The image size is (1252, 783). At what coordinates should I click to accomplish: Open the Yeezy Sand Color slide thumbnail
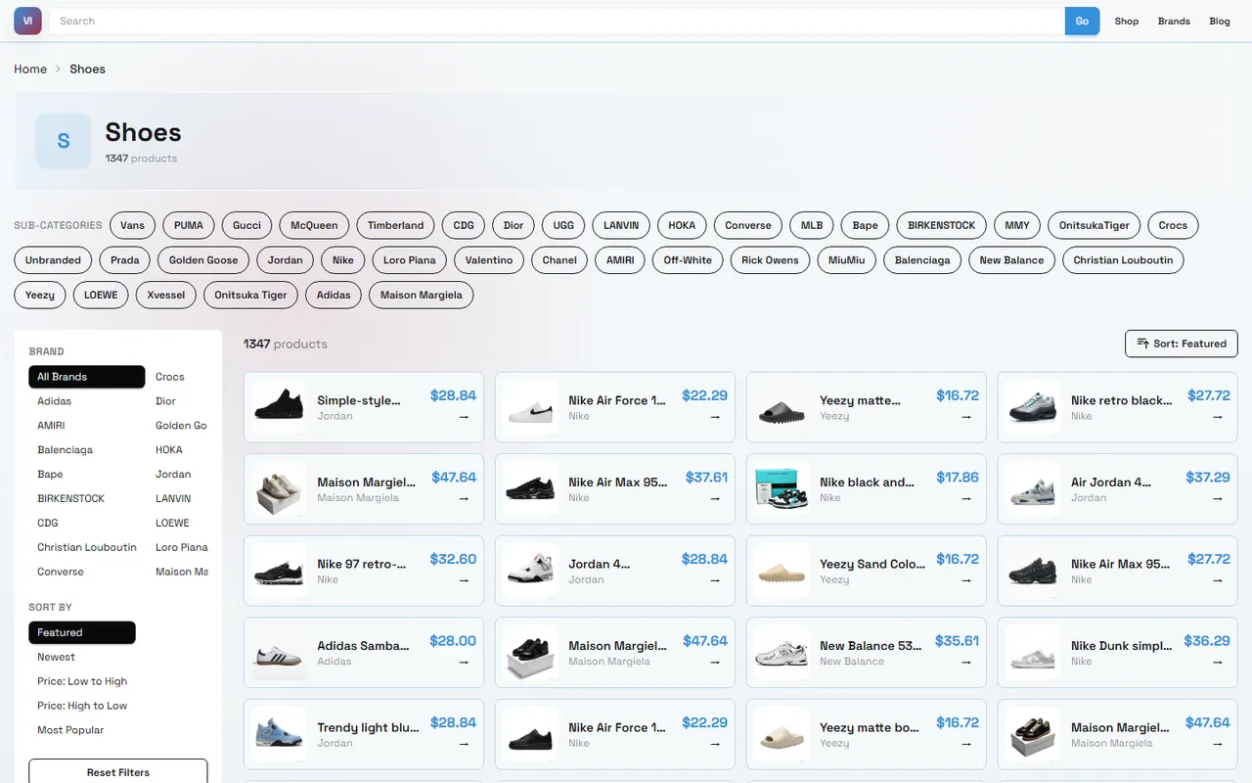click(782, 571)
